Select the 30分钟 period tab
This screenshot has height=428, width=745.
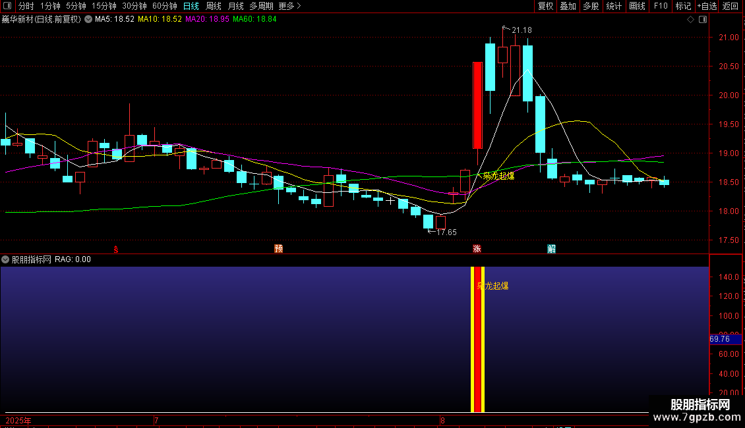point(134,6)
